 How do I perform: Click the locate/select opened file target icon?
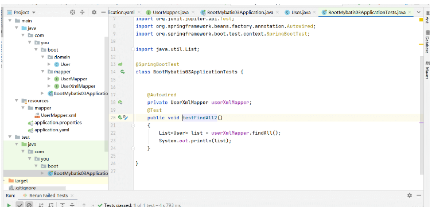[x=72, y=12]
